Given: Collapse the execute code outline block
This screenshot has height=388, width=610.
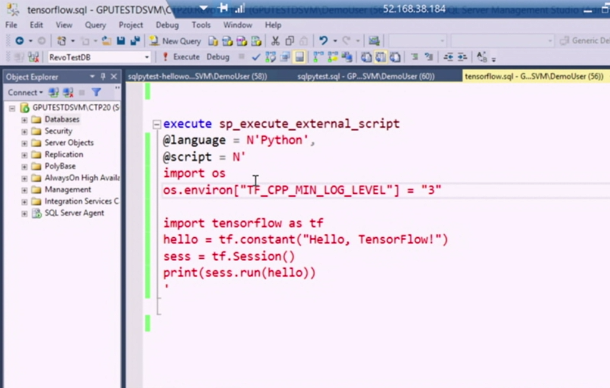Looking at the screenshot, I should click(157, 124).
